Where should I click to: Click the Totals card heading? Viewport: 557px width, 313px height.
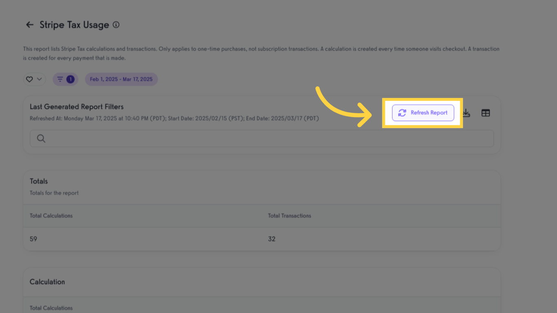(39, 181)
